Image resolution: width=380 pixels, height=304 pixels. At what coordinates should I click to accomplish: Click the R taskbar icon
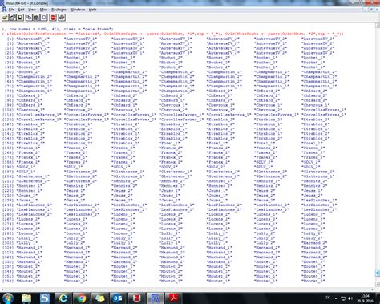(155, 298)
